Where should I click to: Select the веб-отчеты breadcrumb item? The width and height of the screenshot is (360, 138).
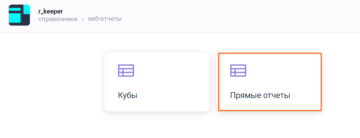pyautogui.click(x=105, y=19)
